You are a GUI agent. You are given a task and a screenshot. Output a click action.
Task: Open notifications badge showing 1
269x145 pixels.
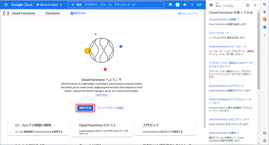(x=178, y=5)
